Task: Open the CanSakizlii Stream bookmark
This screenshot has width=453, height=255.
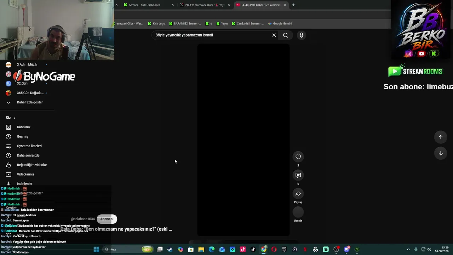Action: pos(248,24)
